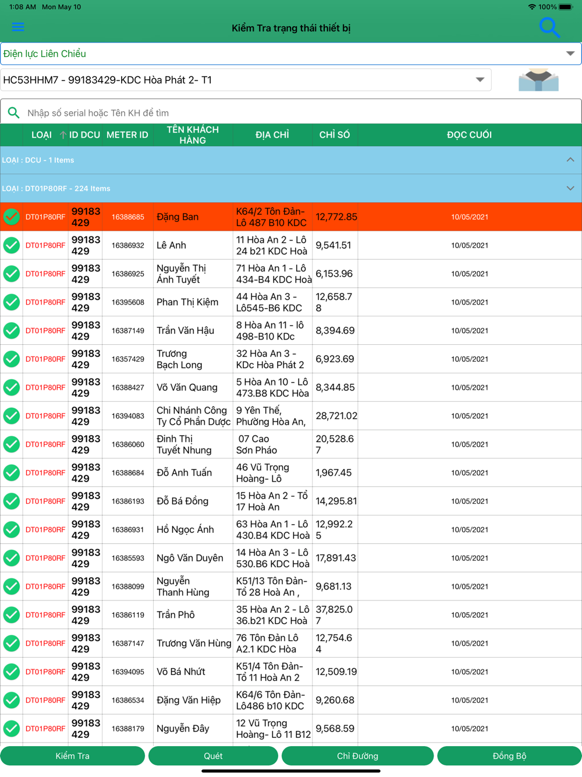Tap the LOẠI column header

coord(41,135)
